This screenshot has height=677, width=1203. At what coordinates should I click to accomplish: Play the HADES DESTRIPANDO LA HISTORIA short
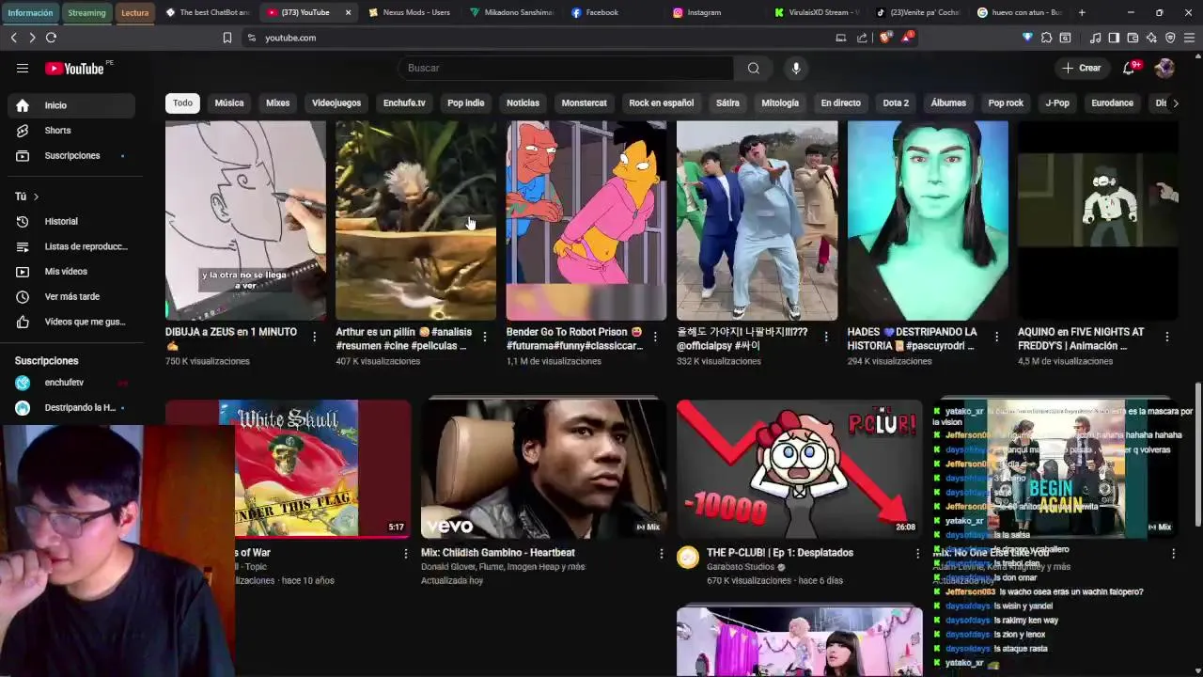(928, 220)
